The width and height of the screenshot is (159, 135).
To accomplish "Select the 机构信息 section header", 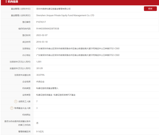I will click(x=13, y=2).
